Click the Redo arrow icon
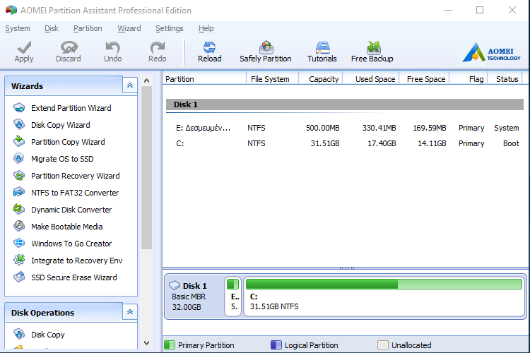 [x=157, y=47]
